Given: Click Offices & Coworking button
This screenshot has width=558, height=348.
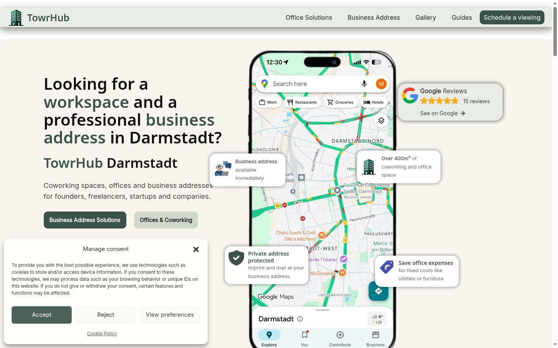Looking at the screenshot, I should tap(166, 220).
